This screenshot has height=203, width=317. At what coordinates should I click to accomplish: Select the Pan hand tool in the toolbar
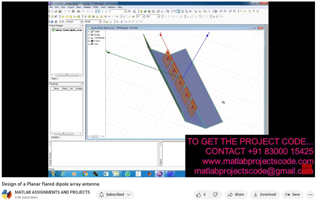click(174, 11)
